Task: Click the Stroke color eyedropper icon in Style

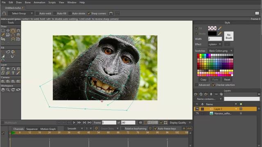Action: click(x=220, y=33)
